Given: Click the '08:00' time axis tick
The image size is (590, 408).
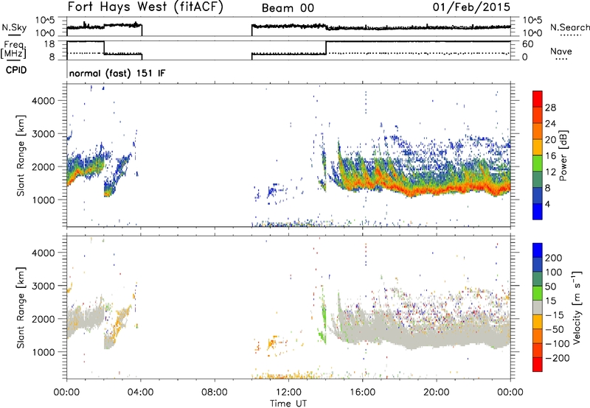Looking at the screenshot, I should coord(215,393).
